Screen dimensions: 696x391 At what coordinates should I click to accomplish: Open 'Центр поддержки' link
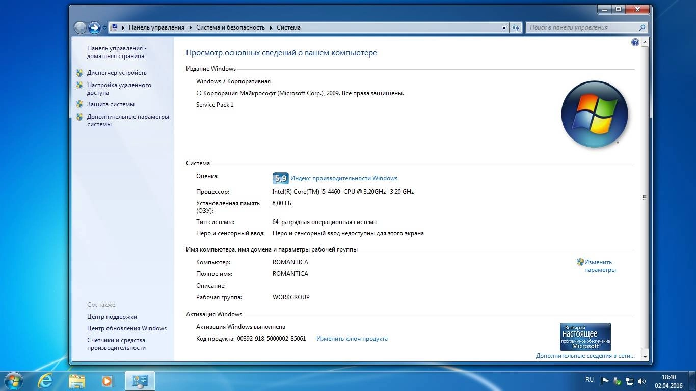[x=112, y=317]
